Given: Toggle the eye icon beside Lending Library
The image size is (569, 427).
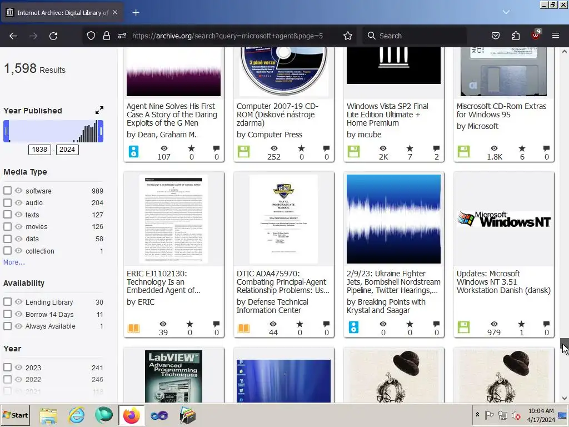Looking at the screenshot, I should (18, 302).
